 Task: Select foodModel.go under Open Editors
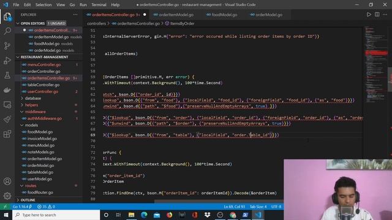pos(47,43)
